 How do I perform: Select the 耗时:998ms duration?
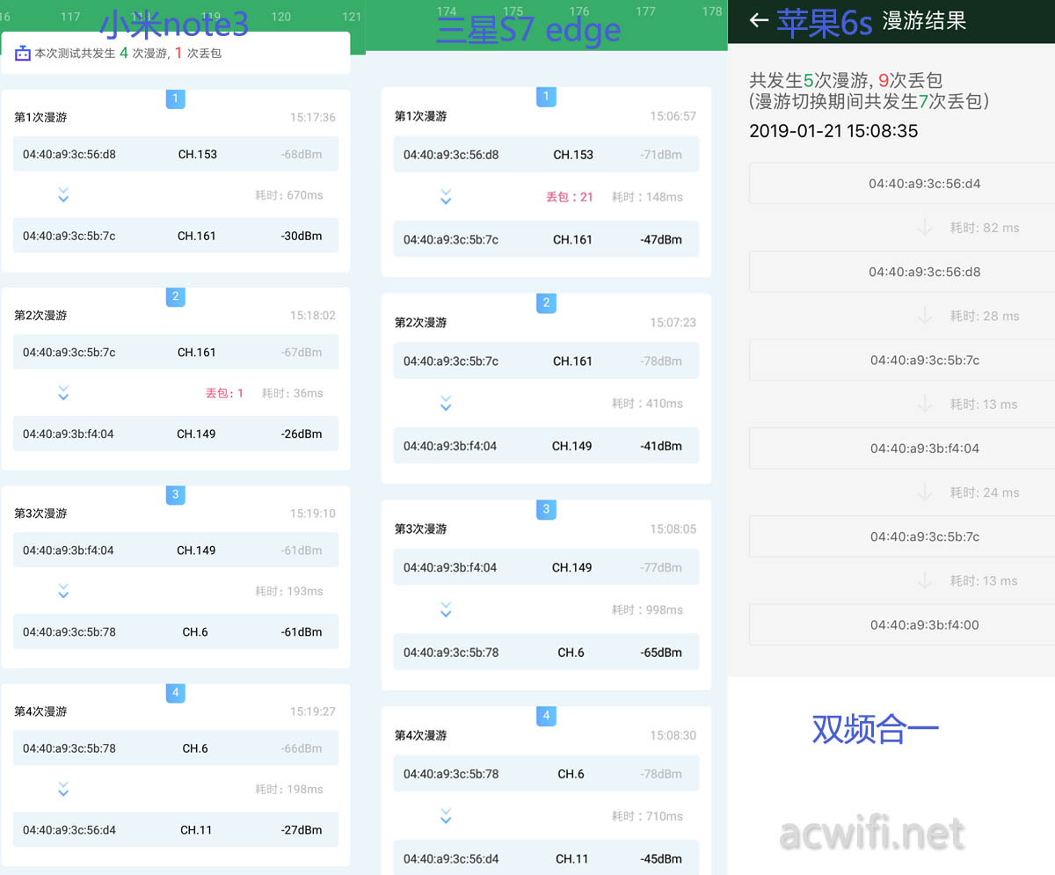[647, 609]
